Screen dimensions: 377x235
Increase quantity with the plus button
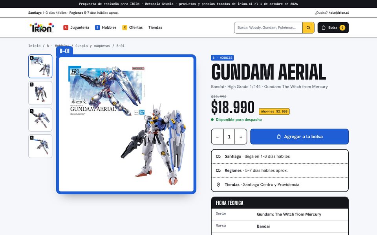241,137
